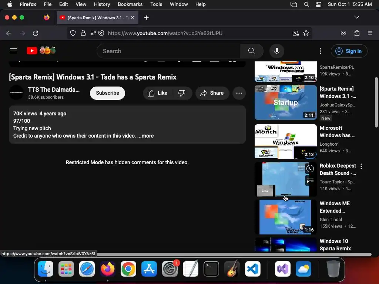Open the File menu
The width and height of the screenshot is (379, 284).
(47, 4)
